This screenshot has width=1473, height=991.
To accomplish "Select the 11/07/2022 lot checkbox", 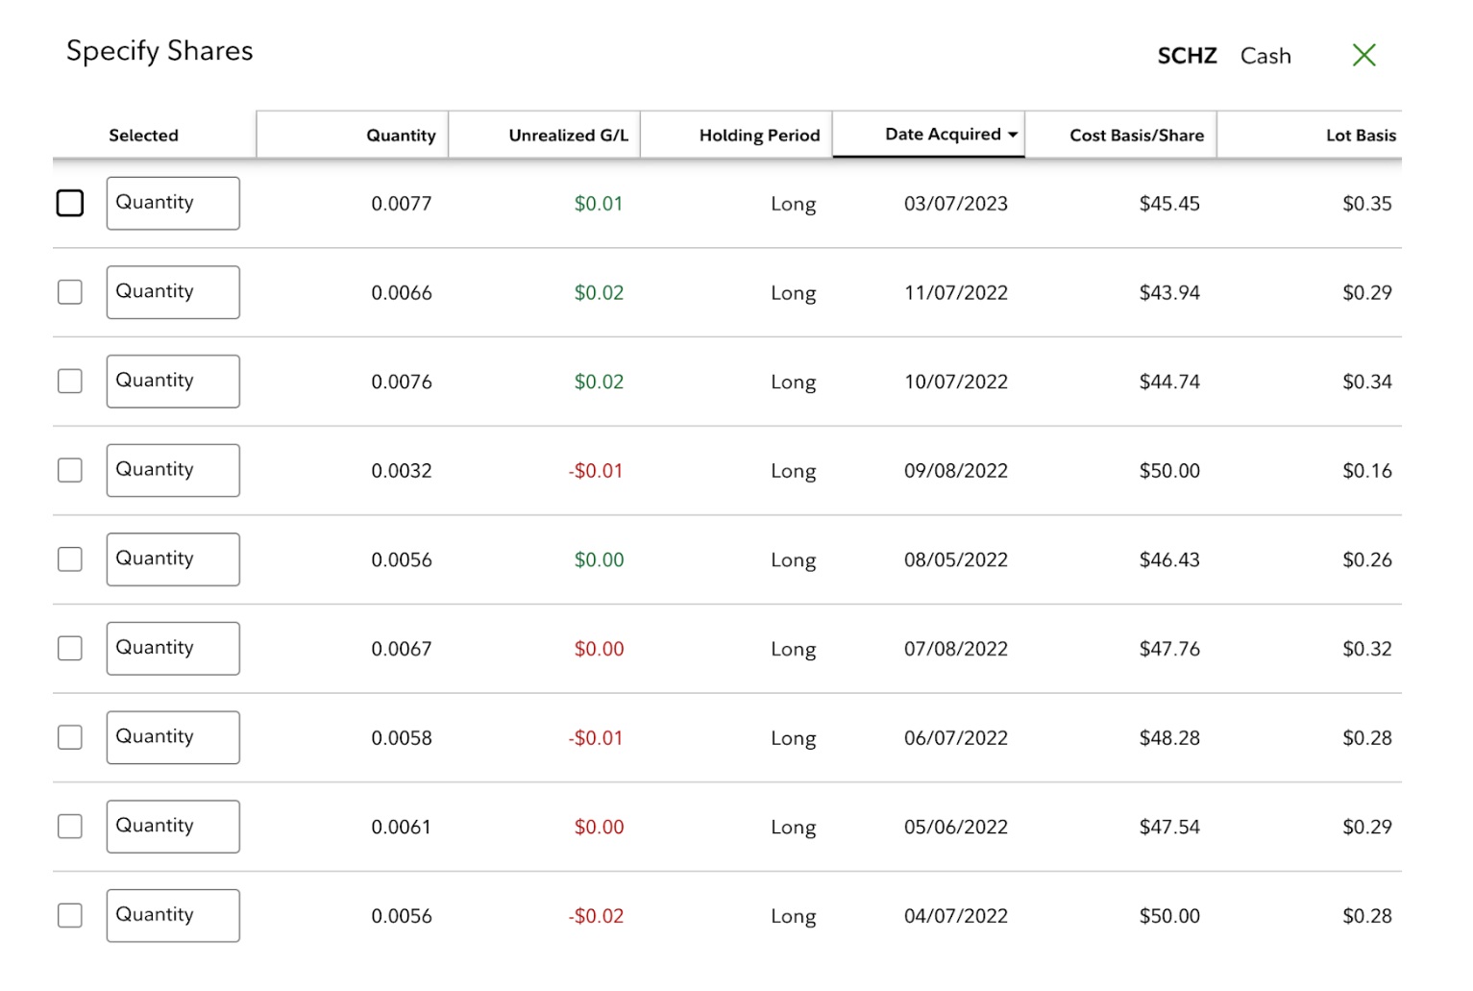I will [x=70, y=292].
